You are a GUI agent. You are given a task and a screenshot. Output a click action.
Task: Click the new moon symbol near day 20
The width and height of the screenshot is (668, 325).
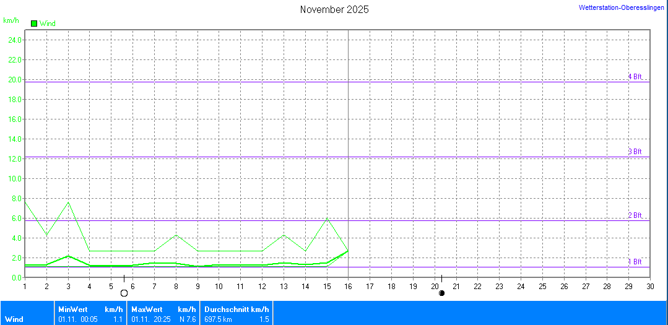point(441,293)
